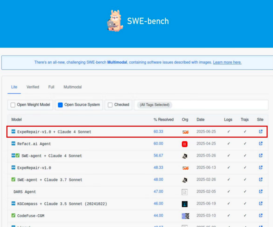Click org logo in SWE-agent + Claude 3.7 Sonnet row
The image size is (273, 227).
pyautogui.click(x=185, y=180)
